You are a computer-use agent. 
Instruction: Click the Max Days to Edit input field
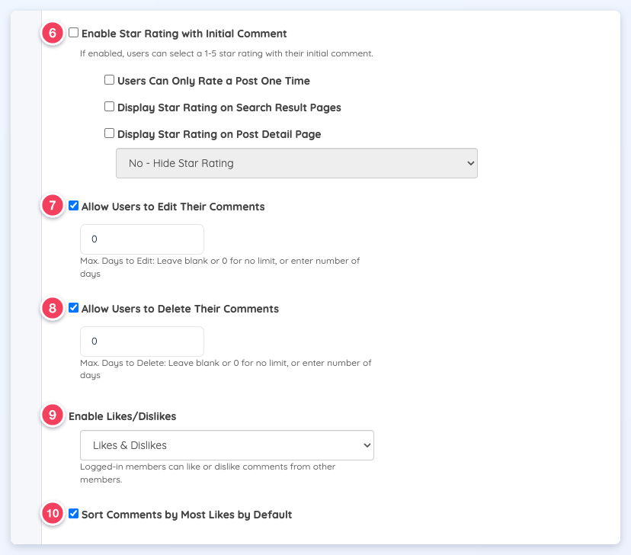(x=142, y=239)
